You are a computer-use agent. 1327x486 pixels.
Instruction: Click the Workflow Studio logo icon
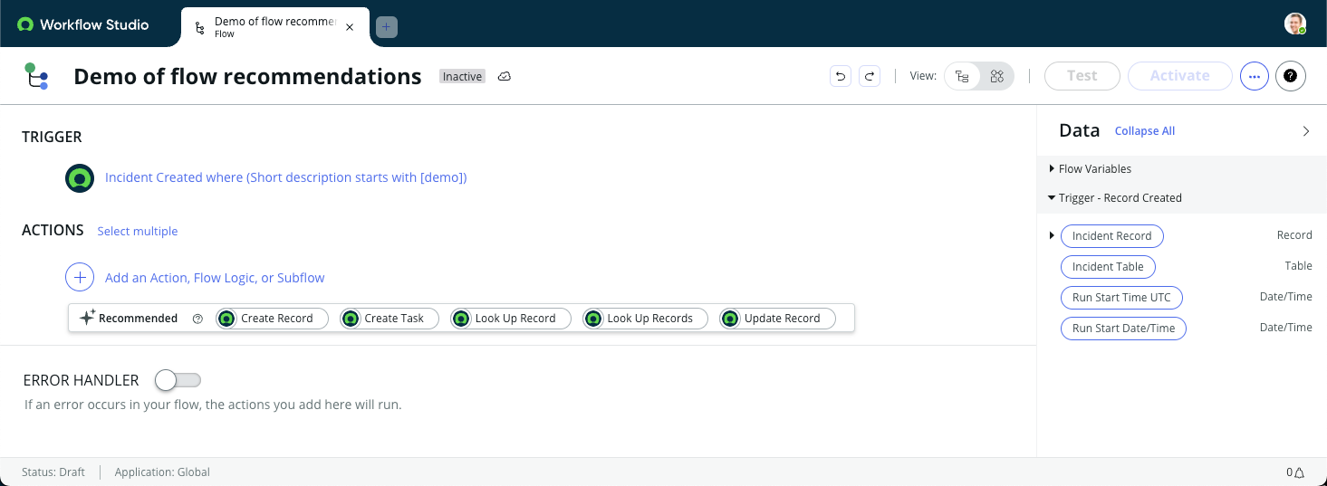[x=25, y=24]
